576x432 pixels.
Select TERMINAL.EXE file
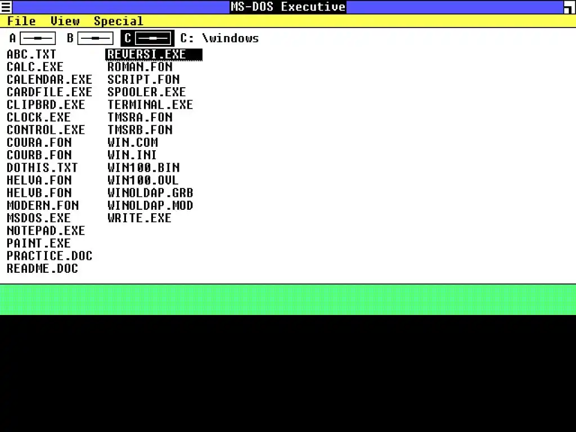(150, 105)
